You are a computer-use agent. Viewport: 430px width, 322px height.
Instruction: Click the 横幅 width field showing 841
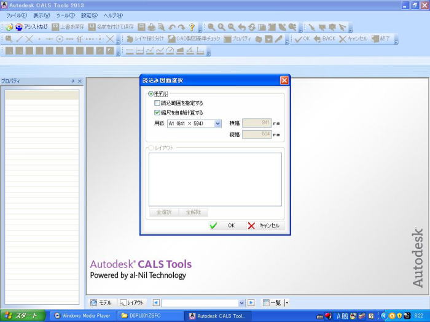tap(257, 123)
